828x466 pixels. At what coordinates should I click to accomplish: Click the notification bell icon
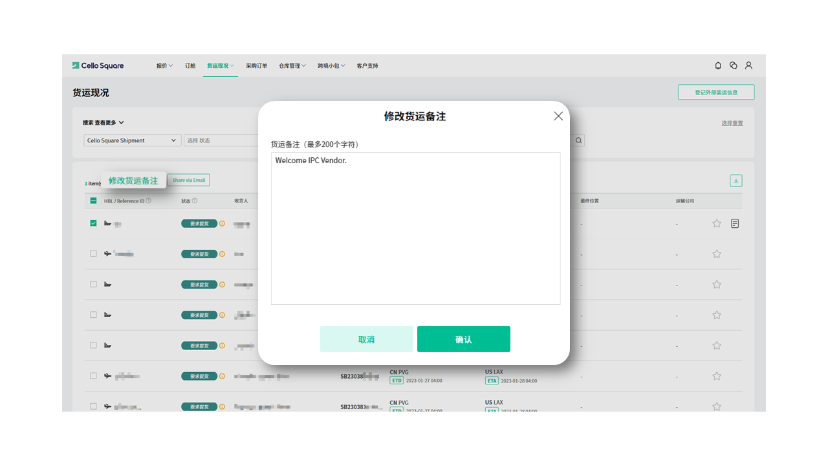[x=718, y=65]
